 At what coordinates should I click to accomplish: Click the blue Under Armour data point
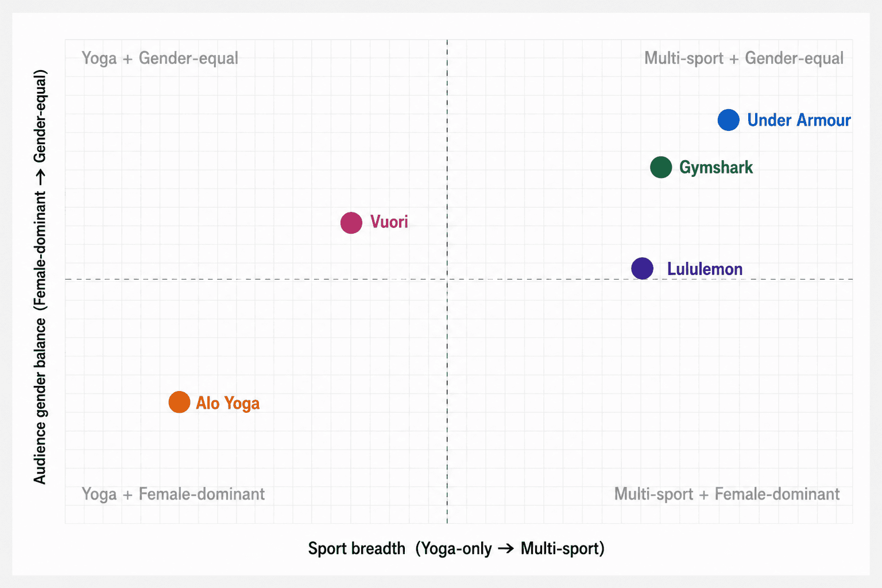pyautogui.click(x=729, y=120)
